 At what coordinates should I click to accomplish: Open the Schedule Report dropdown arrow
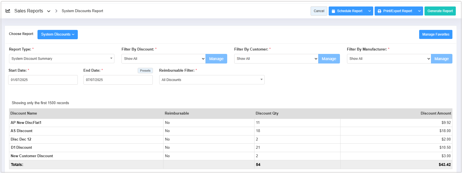(x=370, y=11)
